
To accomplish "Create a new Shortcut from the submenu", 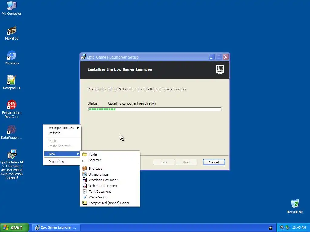I will [x=110, y=160].
